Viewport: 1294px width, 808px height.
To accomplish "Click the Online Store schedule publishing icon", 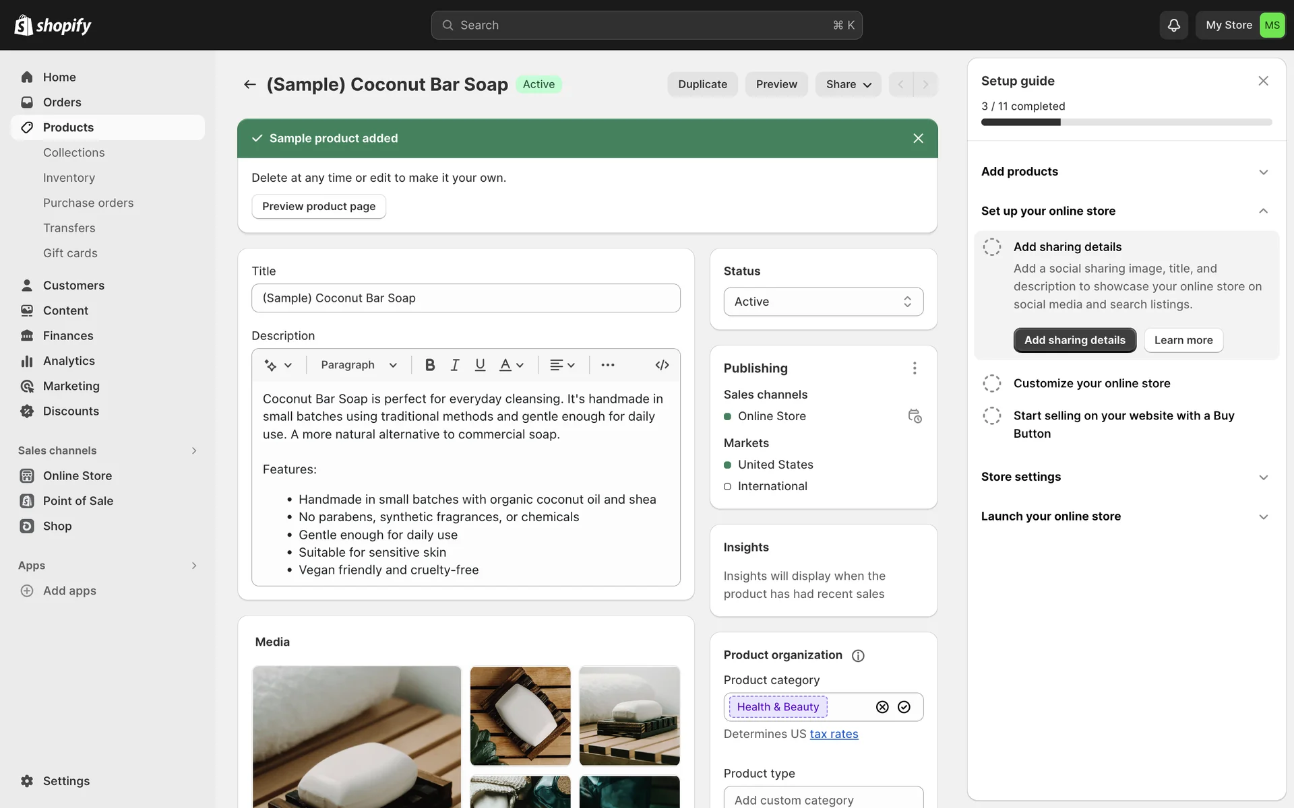I will click(914, 416).
